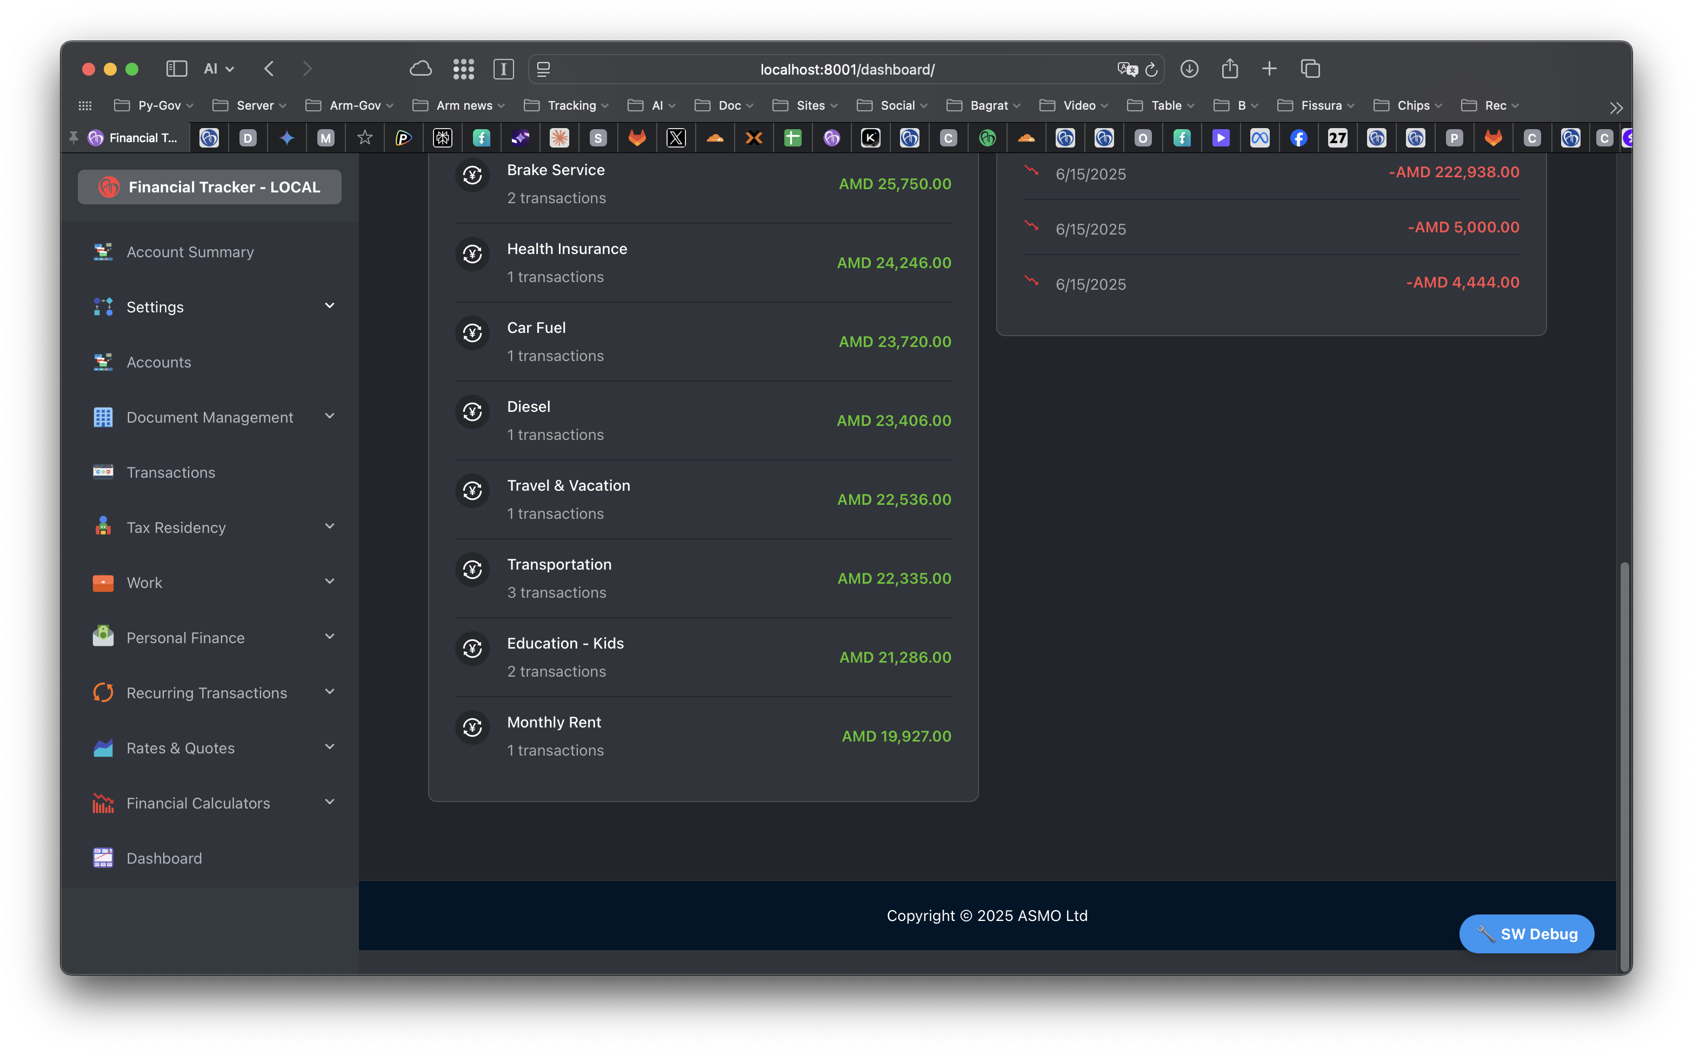The height and width of the screenshot is (1055, 1693).
Task: Open the Accounts menu item
Action: tap(158, 362)
